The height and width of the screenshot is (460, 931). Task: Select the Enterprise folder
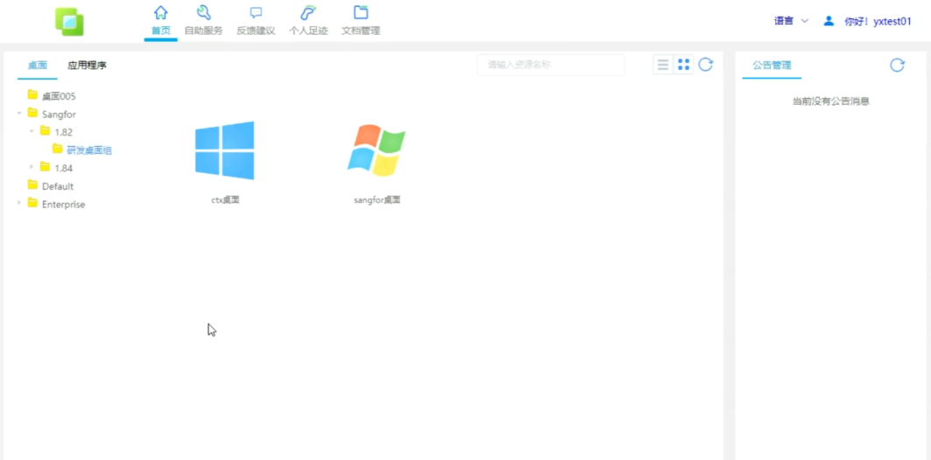pos(64,205)
